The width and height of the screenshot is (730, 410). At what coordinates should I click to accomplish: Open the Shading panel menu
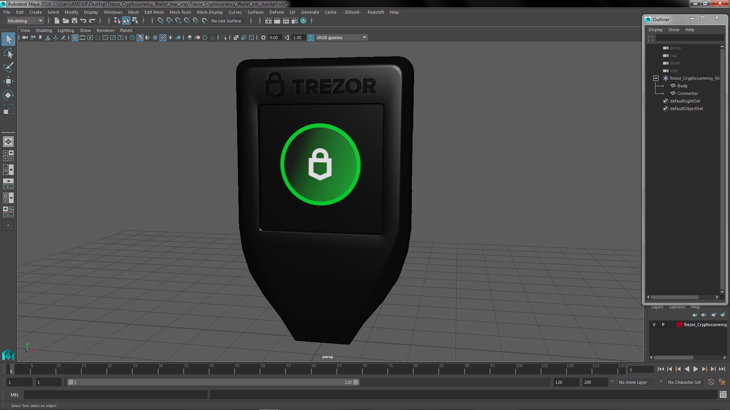click(44, 30)
